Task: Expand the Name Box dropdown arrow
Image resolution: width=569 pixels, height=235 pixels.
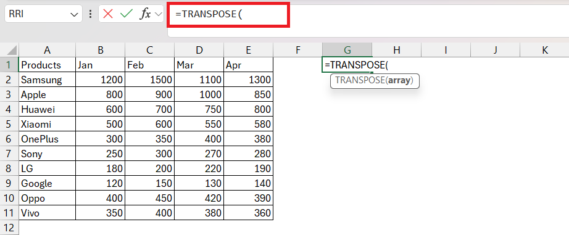Action: coord(74,15)
